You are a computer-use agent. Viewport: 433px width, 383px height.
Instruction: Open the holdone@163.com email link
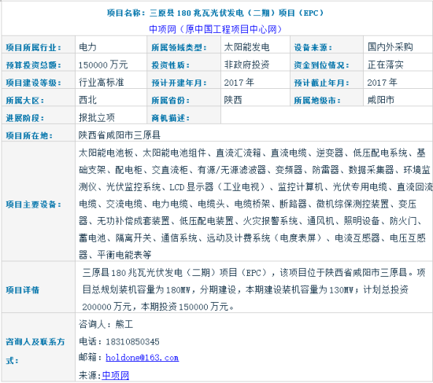click(x=142, y=358)
